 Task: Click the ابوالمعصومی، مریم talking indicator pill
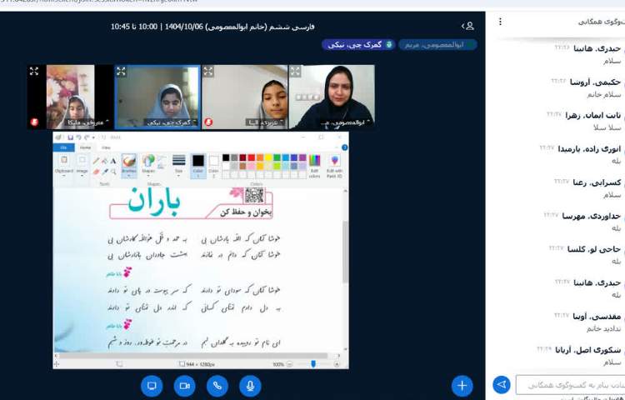point(437,45)
